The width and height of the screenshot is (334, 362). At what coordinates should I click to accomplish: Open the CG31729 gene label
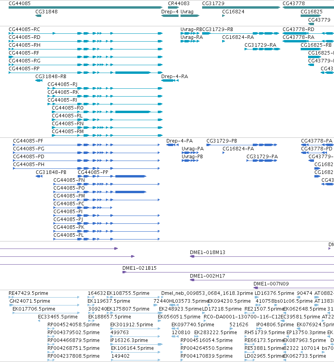pyautogui.click(x=213, y=4)
